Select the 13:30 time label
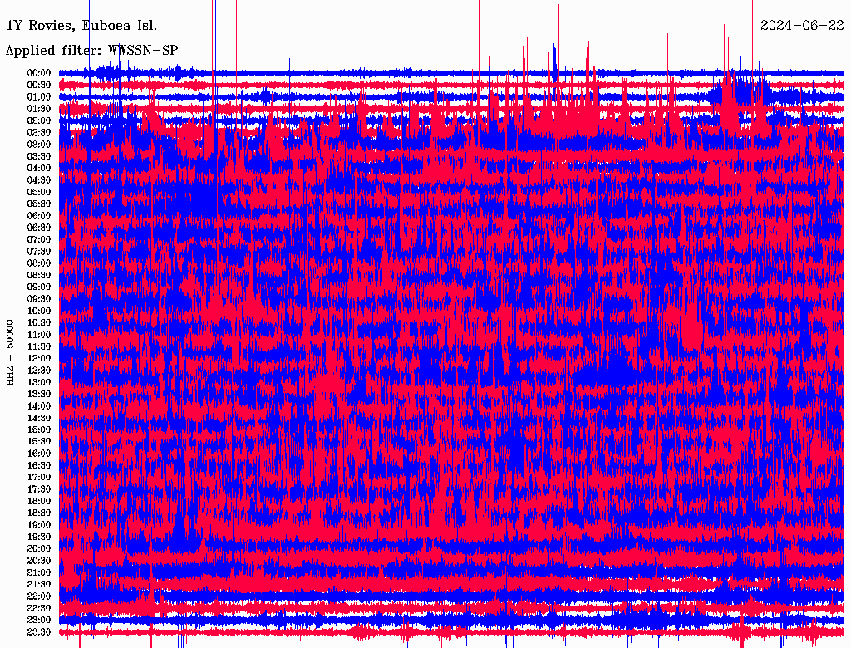 coord(39,394)
